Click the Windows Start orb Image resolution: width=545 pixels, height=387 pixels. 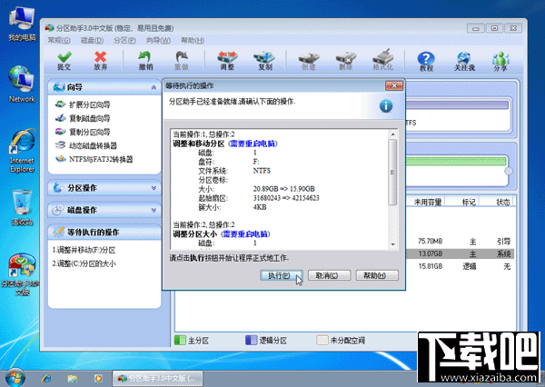click(15, 378)
